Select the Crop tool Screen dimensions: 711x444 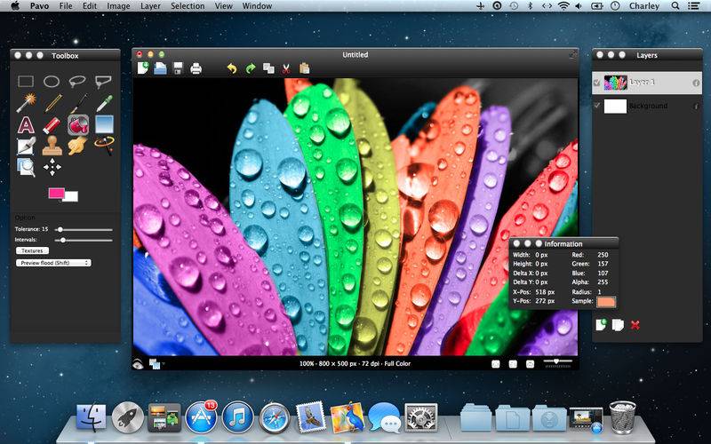tap(26, 146)
